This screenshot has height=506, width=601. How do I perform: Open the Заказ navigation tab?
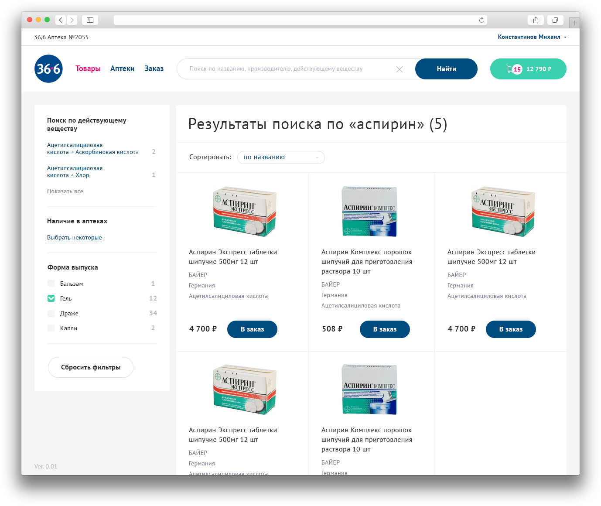154,68
